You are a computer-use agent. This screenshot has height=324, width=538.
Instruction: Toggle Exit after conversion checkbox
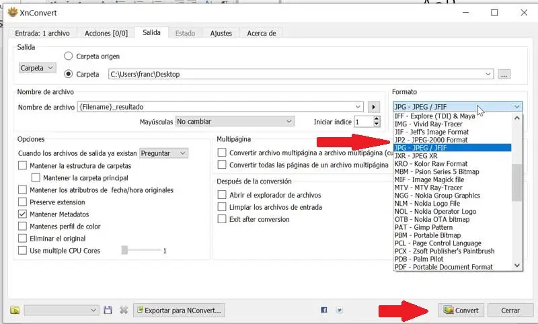point(222,218)
